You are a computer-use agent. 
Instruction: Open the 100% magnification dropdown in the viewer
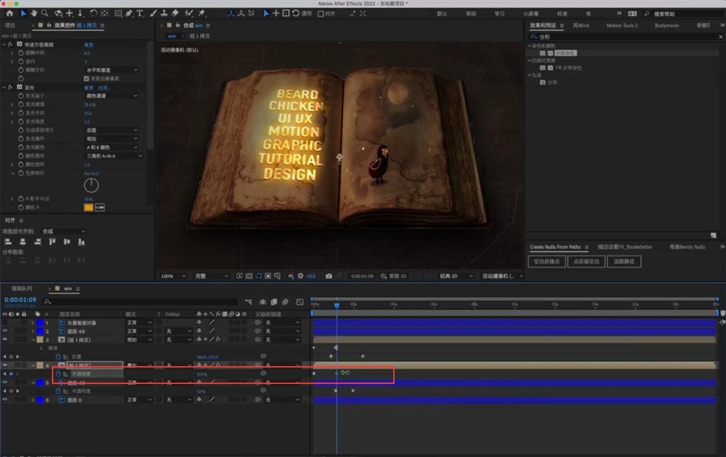pos(173,276)
